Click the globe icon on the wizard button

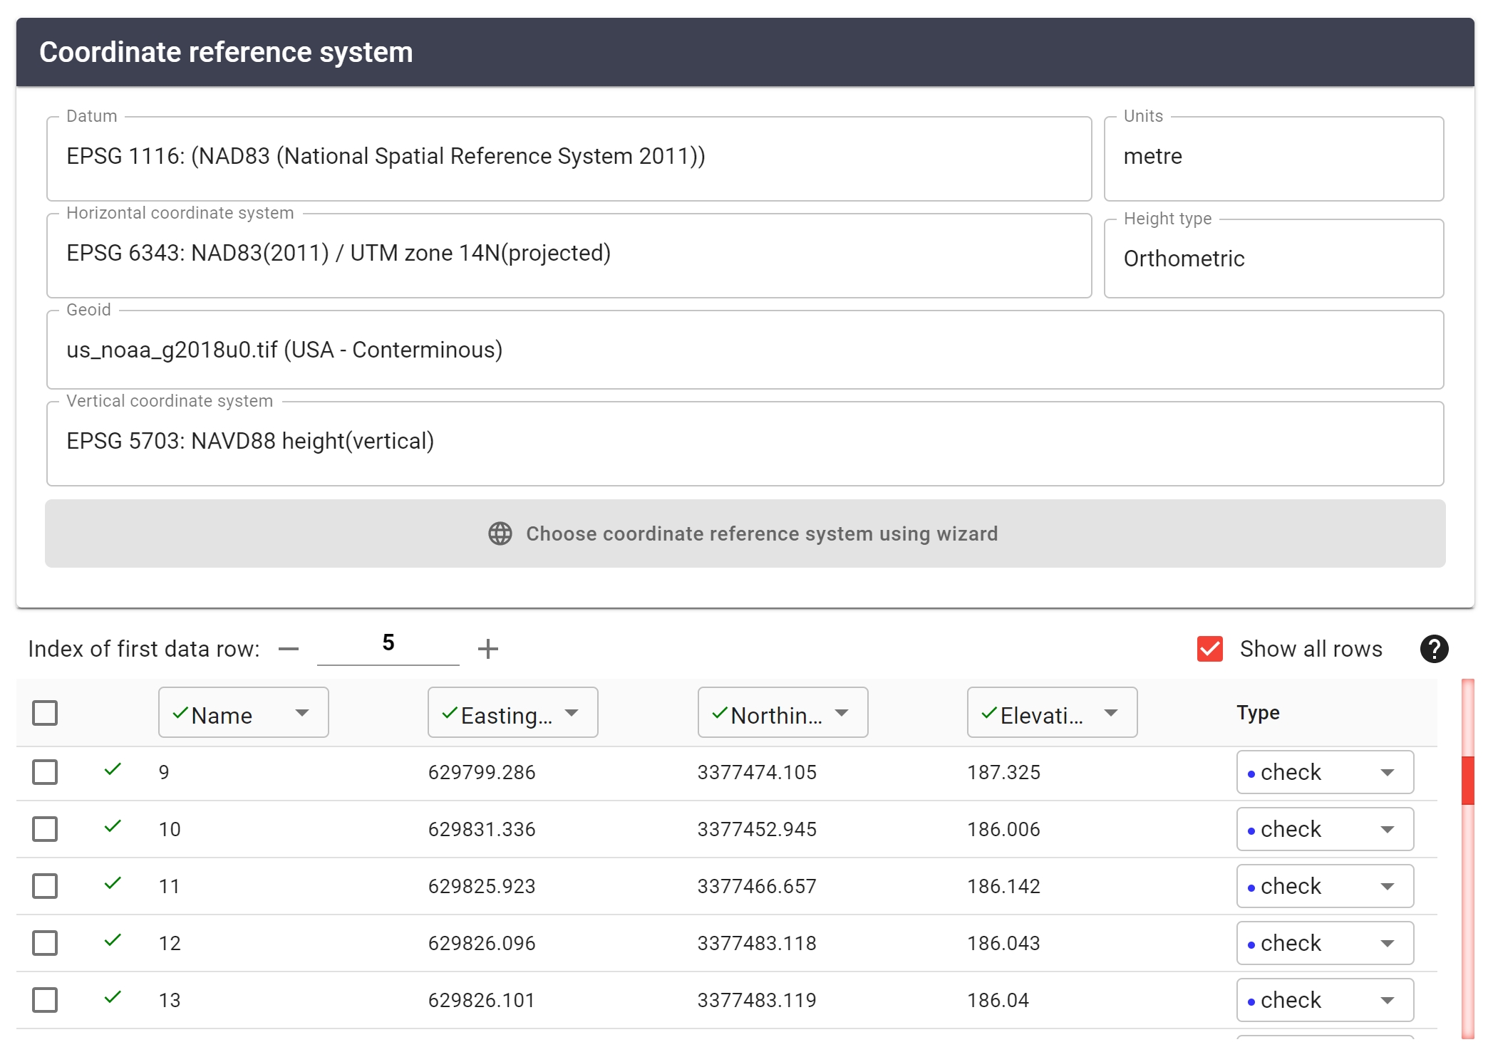pos(500,533)
